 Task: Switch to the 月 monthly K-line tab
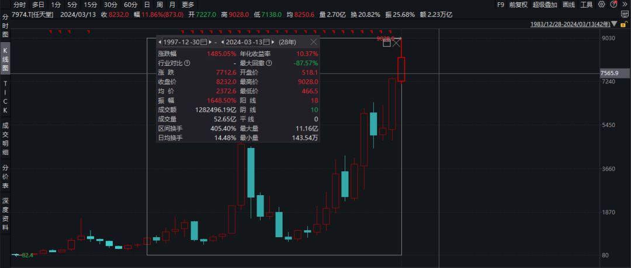coord(172,5)
